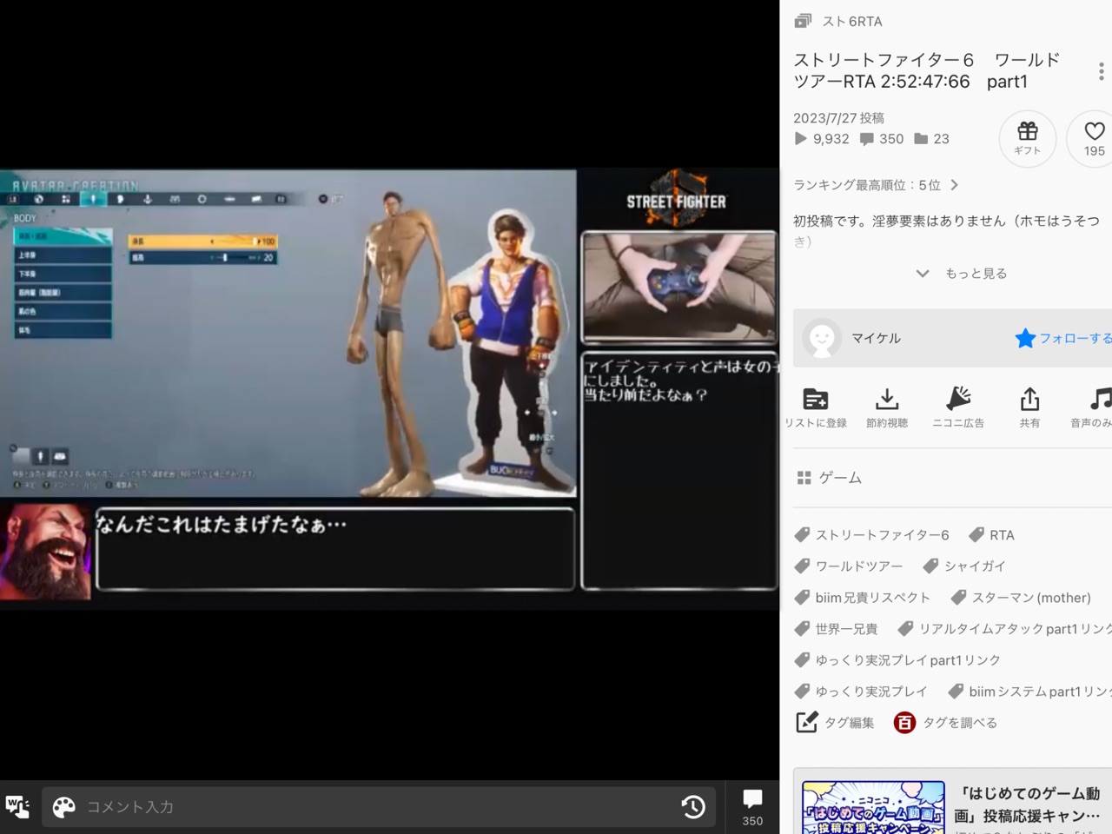Follow the uploader with フォローする
1112x834 pixels.
click(1063, 338)
